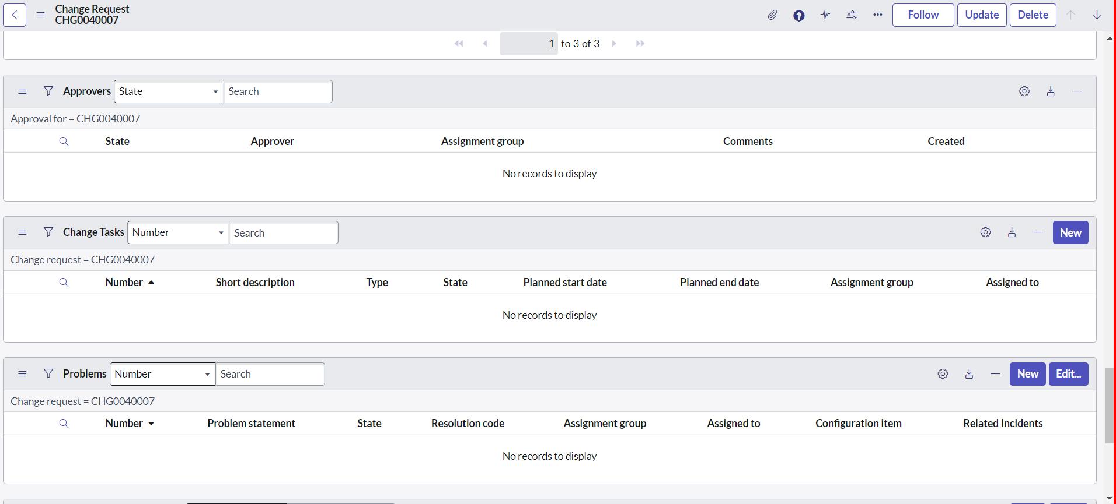Export Change Tasks list with download icon
Screen dimensions: 1116x504
click(x=1012, y=232)
